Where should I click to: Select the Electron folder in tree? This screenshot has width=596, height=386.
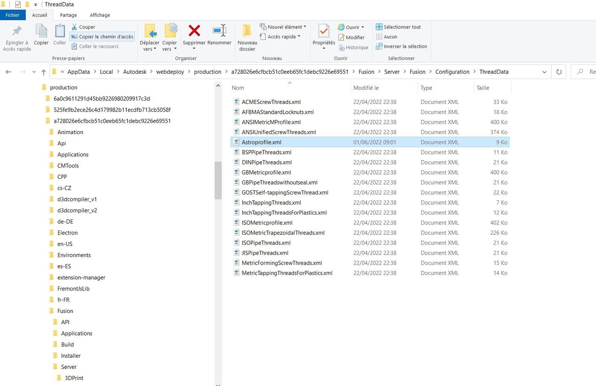point(68,233)
